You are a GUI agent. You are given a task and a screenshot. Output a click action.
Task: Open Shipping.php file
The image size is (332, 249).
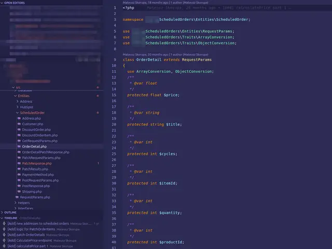click(32, 191)
